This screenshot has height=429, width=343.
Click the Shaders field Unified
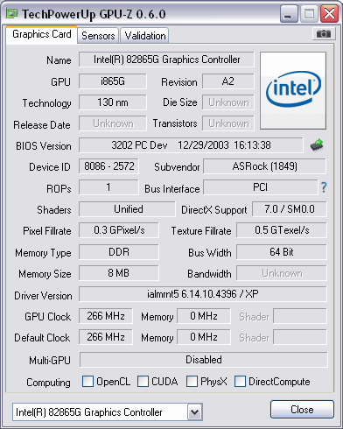[x=127, y=209]
